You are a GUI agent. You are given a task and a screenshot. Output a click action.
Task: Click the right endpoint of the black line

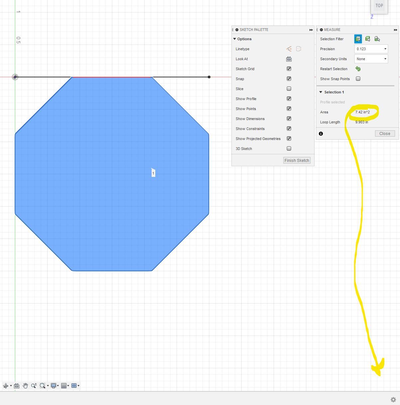[x=209, y=77]
